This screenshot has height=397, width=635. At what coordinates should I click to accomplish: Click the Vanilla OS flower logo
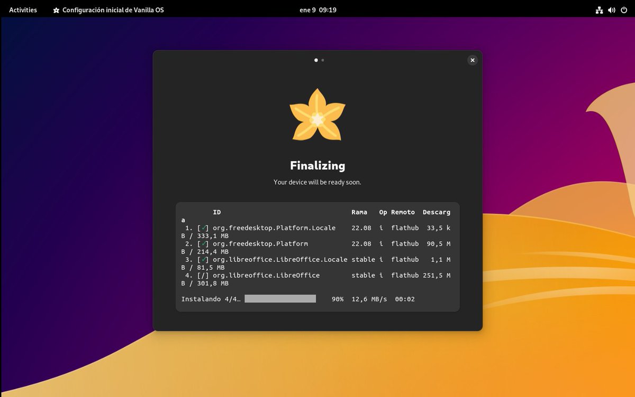click(317, 115)
